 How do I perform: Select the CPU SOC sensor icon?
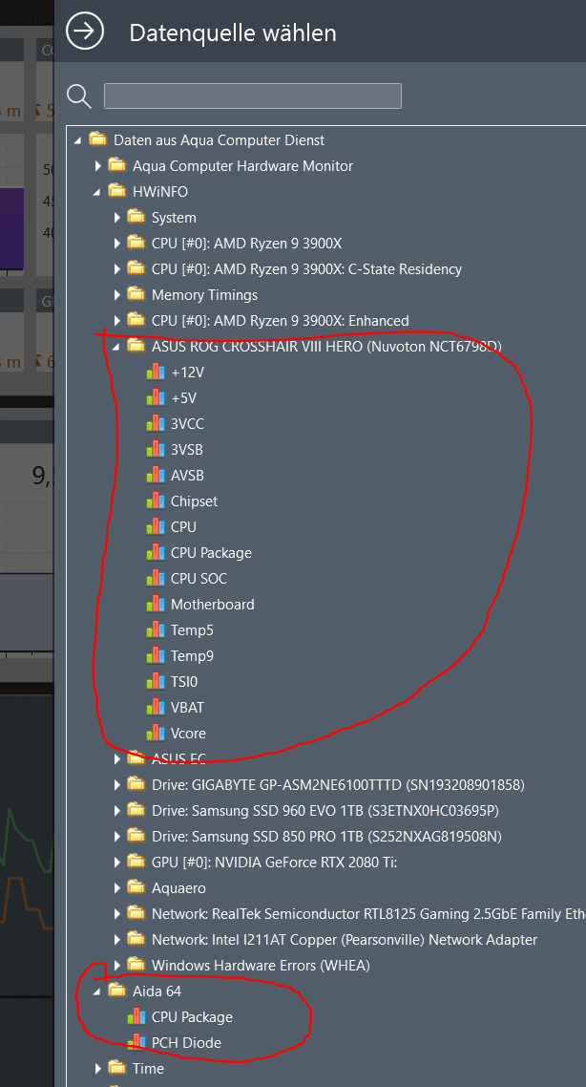pyautogui.click(x=156, y=578)
